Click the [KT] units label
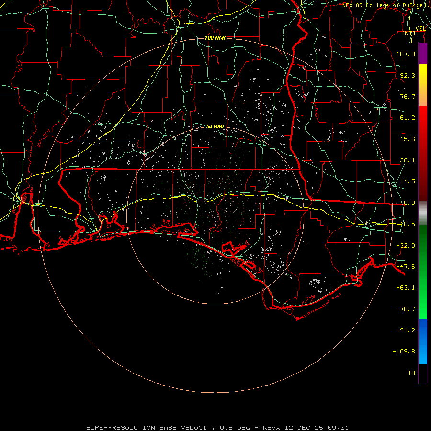431x431 pixels. [x=409, y=33]
